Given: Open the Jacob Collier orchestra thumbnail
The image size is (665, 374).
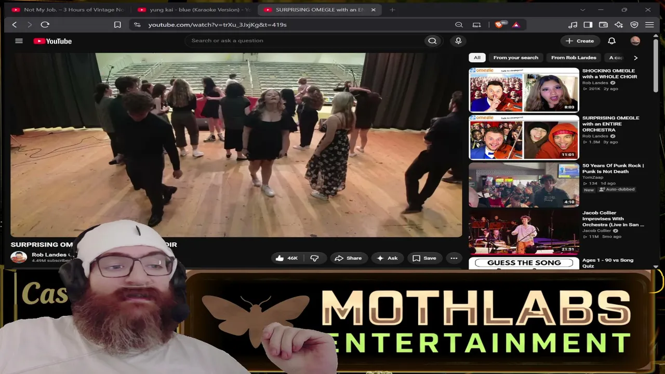Looking at the screenshot, I should pos(524,232).
